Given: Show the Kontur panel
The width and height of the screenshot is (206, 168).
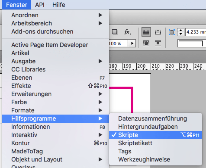Looking at the screenshot, I should tap(56, 143).
